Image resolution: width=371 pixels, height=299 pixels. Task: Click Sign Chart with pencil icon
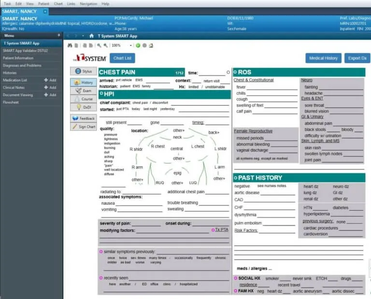pos(83,127)
